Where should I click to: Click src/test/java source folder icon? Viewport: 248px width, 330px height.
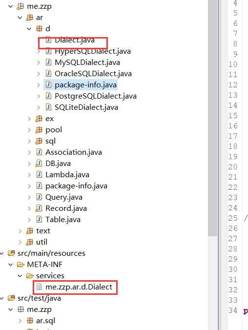point(11,298)
